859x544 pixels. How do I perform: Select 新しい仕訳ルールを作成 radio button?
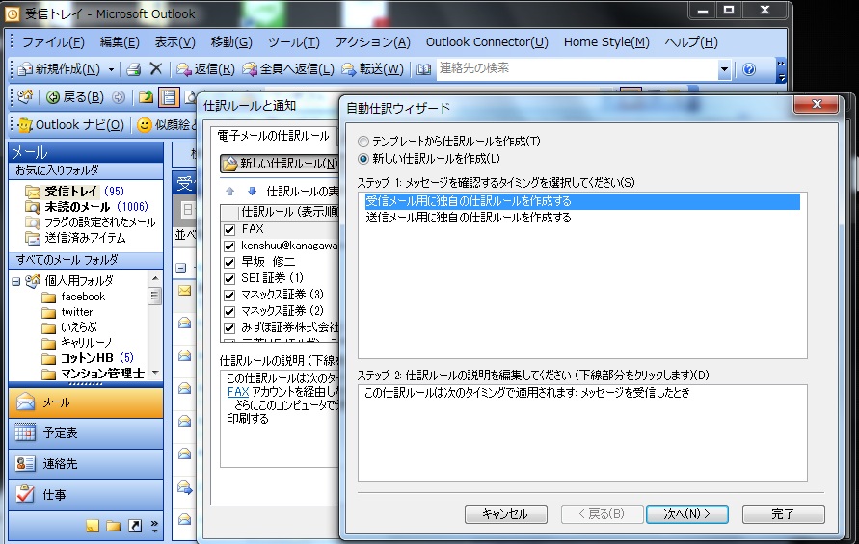pyautogui.click(x=363, y=159)
